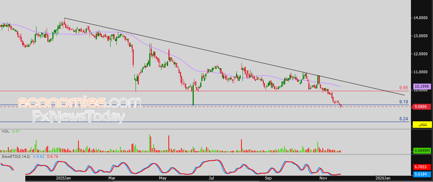433x182 pixels.
Task: Select the May date marker
Action: (x=163, y=178)
